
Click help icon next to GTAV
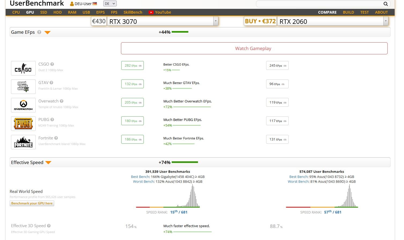pyautogui.click(x=51, y=83)
